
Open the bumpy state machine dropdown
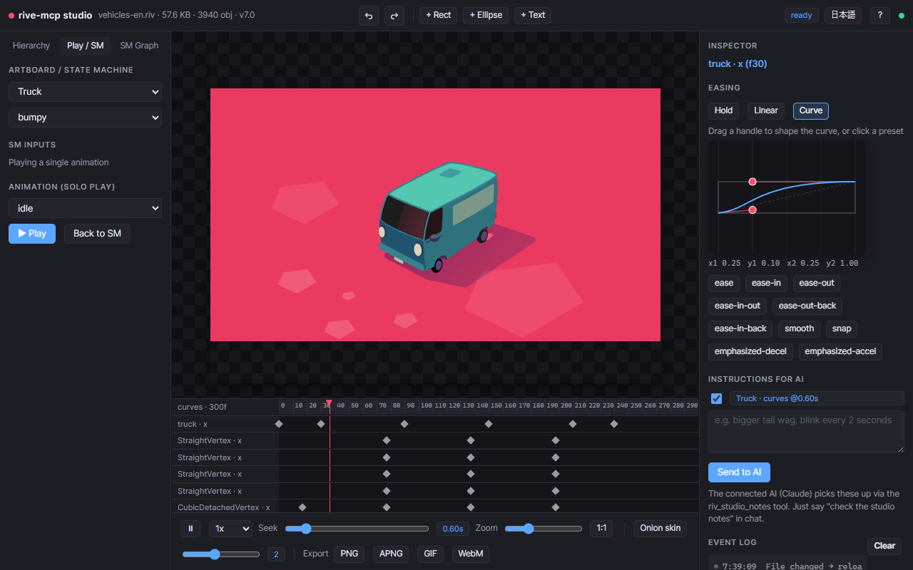click(x=85, y=117)
